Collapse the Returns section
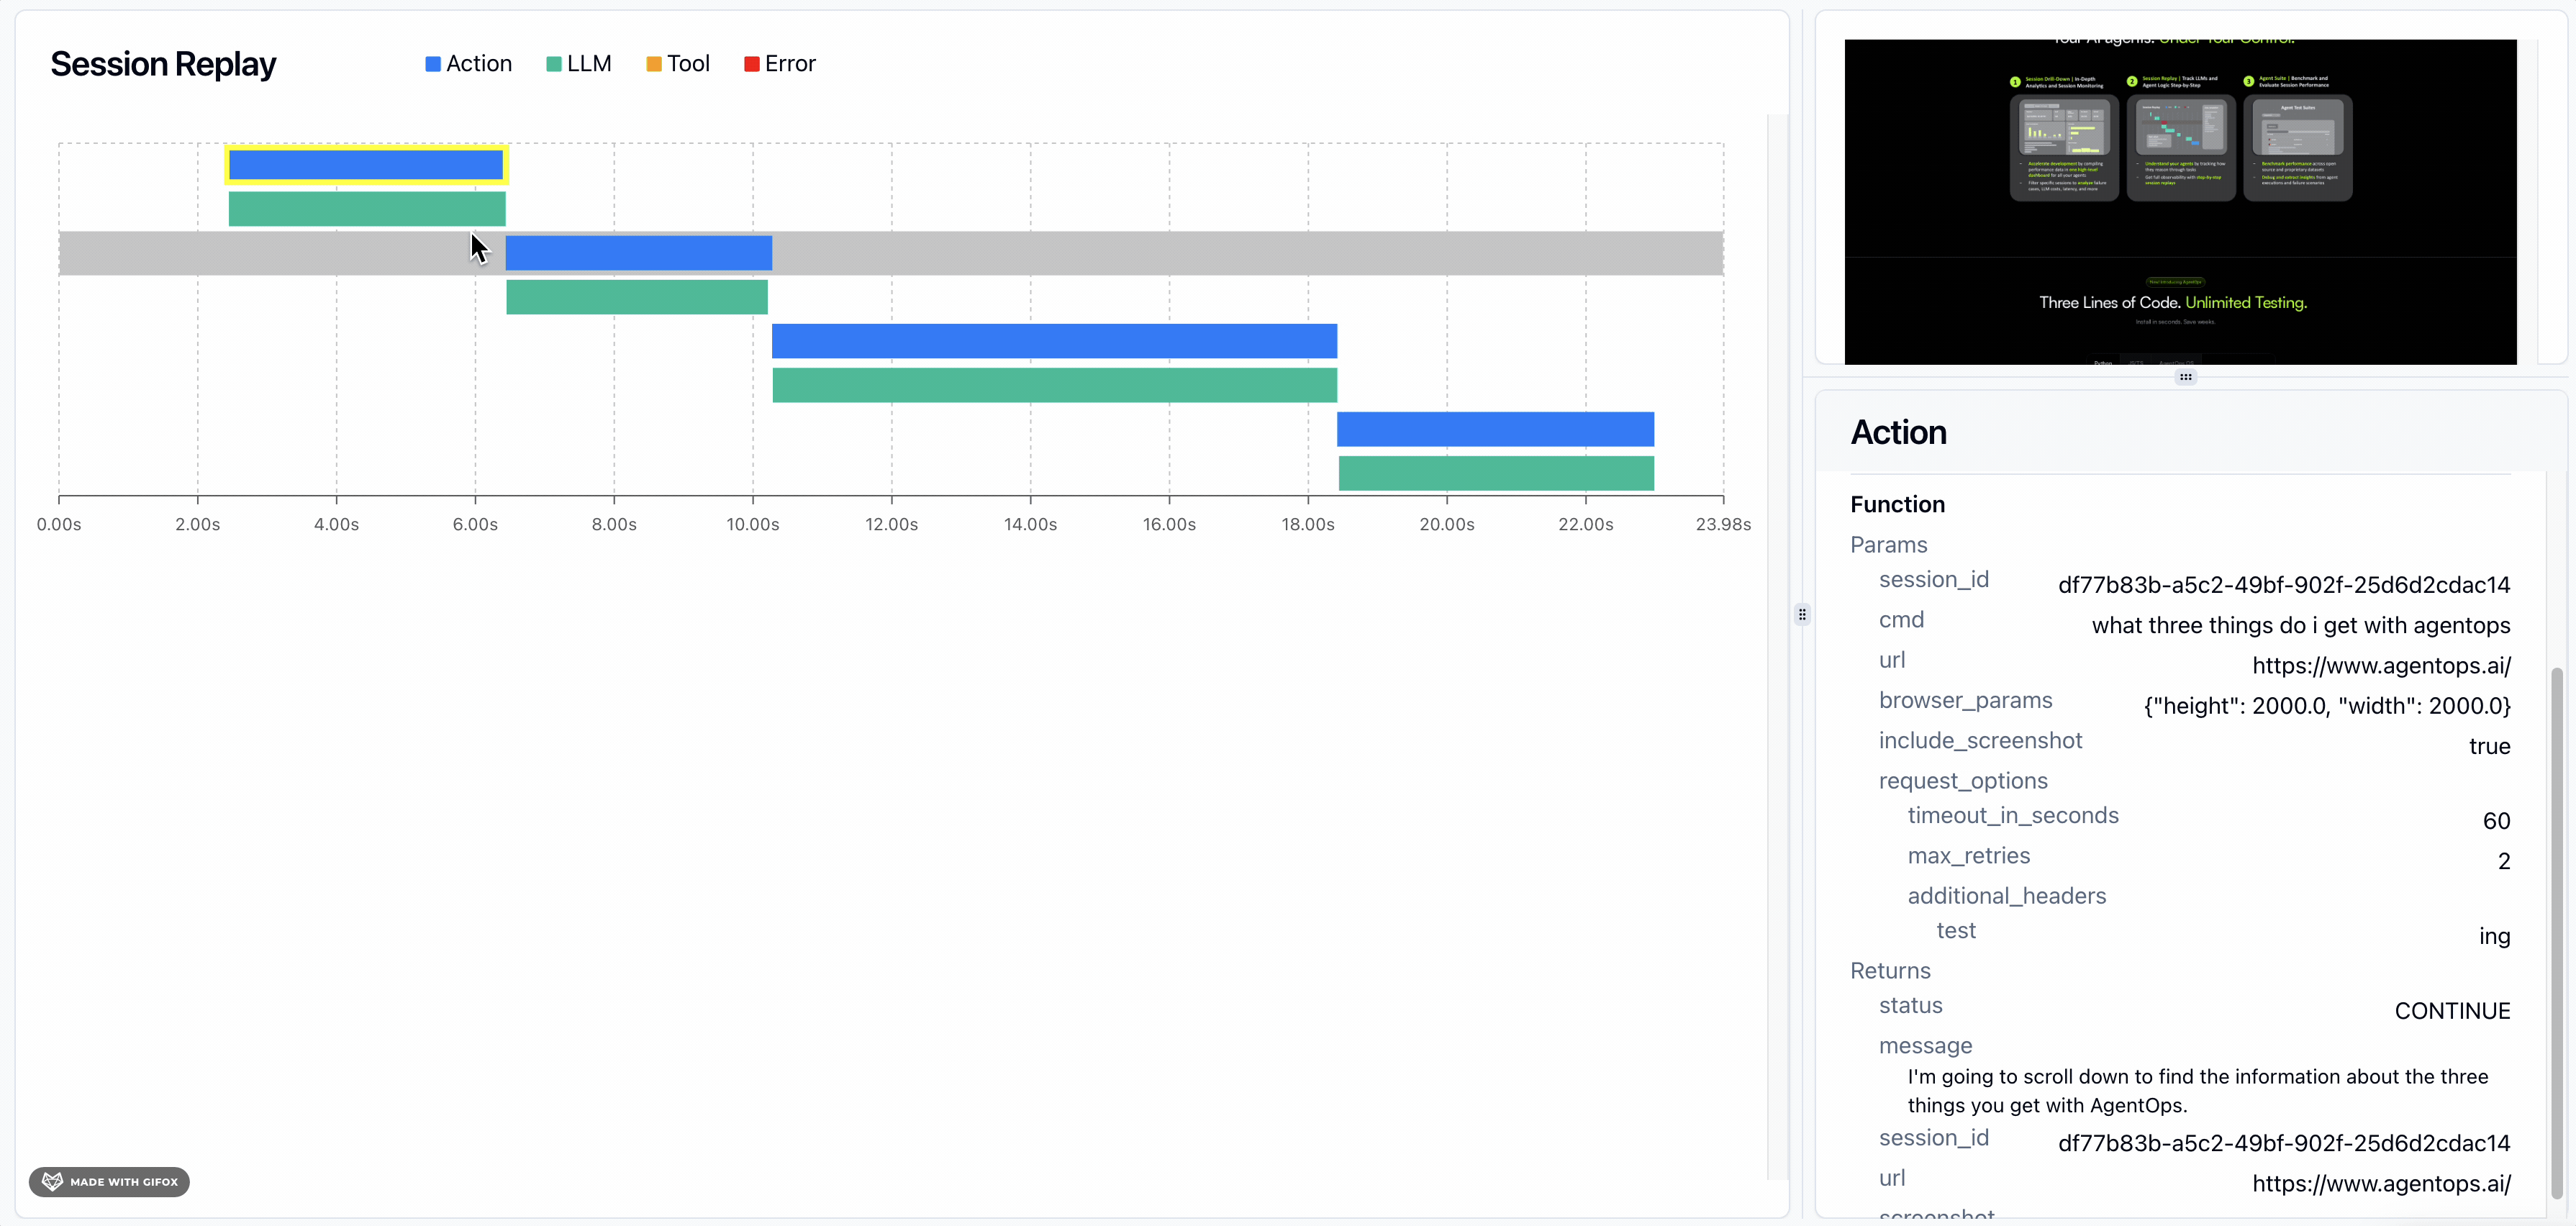The image size is (2576, 1226). click(x=1890, y=971)
